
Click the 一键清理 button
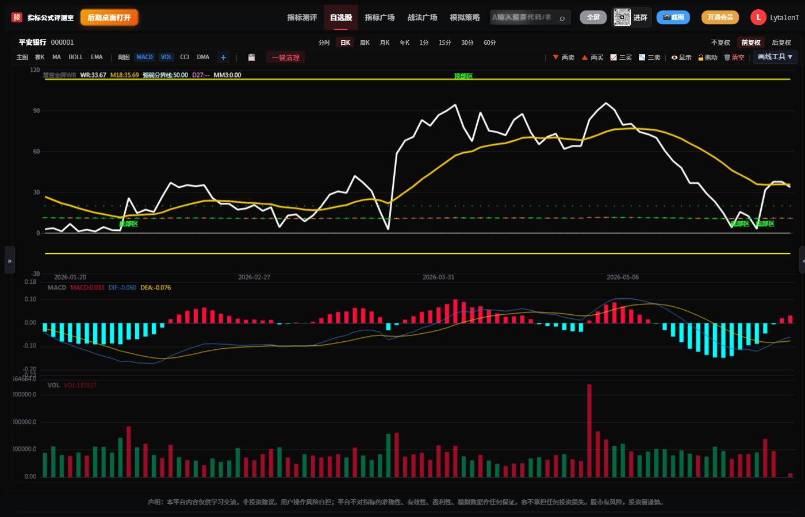286,57
